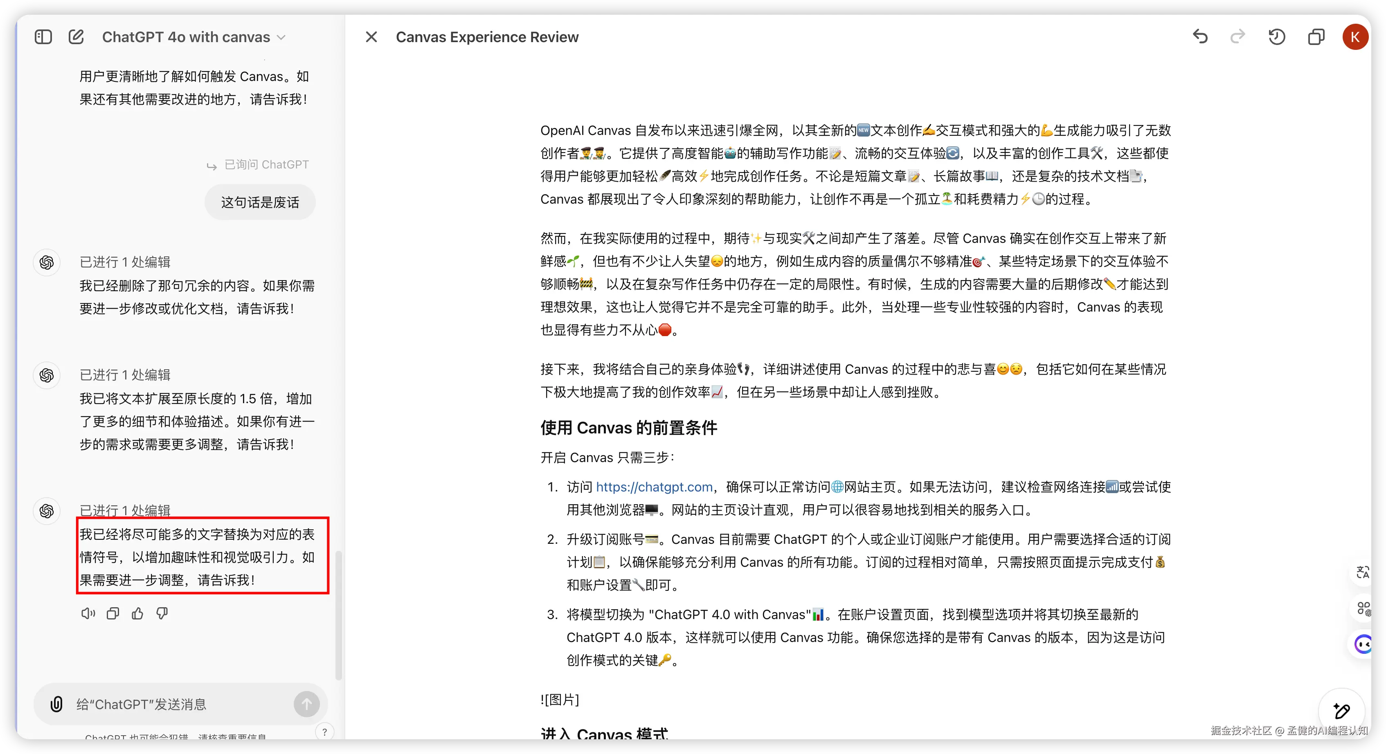Click the Canvas Experience Review title

[487, 36]
